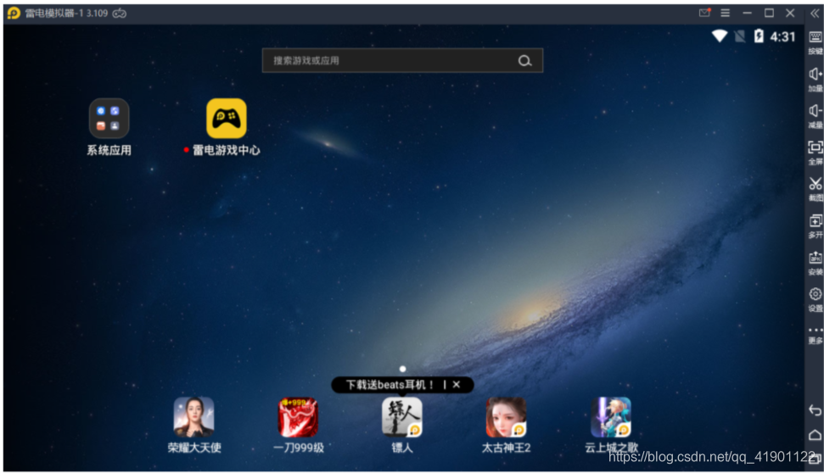Viewport: 824px width, 473px height.
Task: Click the Android back arrow button
Action: tap(815, 410)
